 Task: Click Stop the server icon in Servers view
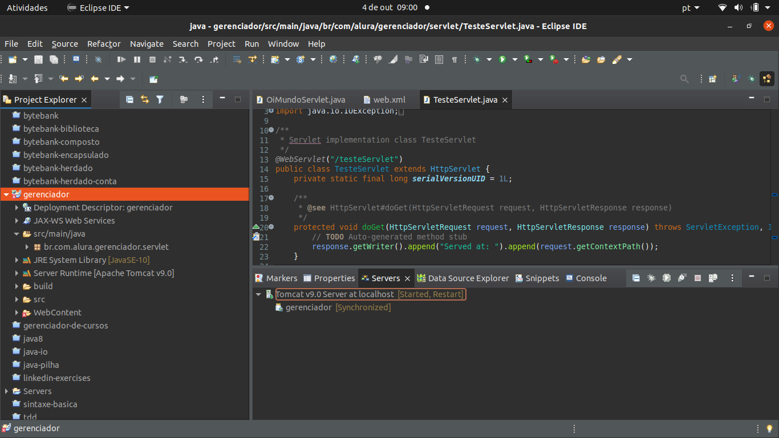tap(697, 278)
